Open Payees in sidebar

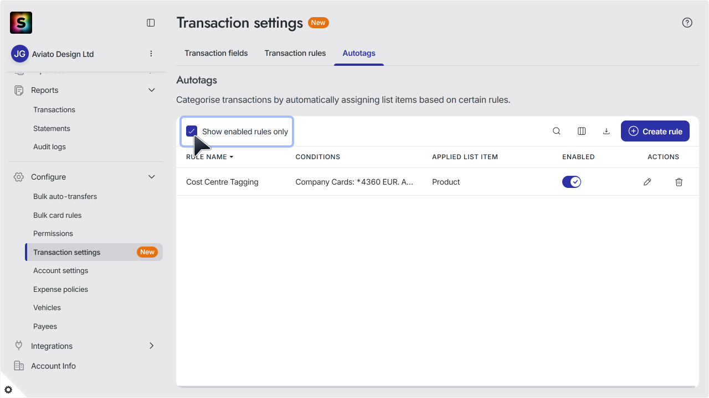click(45, 326)
